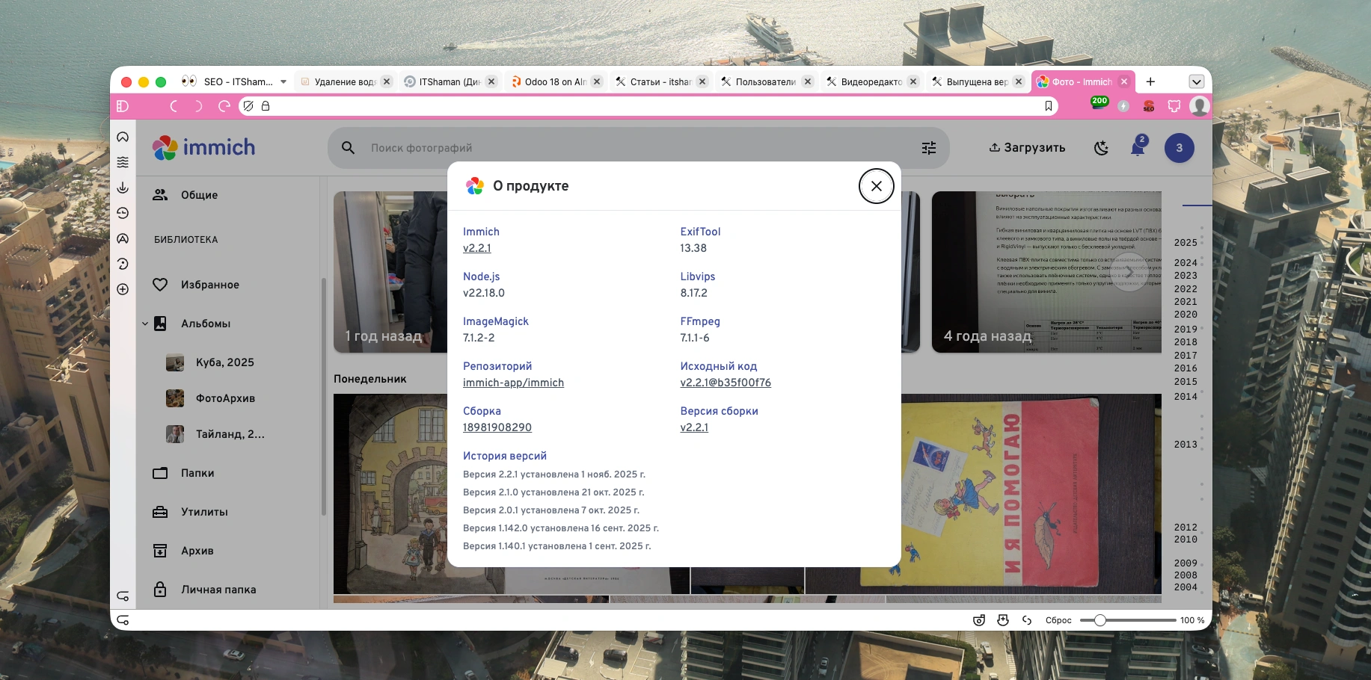Click the browser page reload icon

tap(224, 106)
